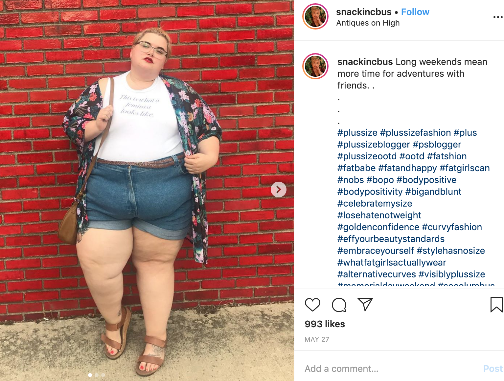
Task: Open the #plussizefashion hashtag
Action: 415,133
